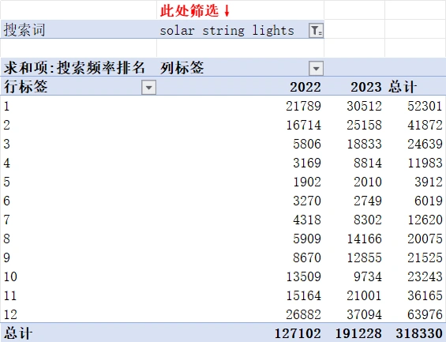This screenshot has width=446, height=342.
Task: Select cell value 3169
Action: pyautogui.click(x=307, y=163)
